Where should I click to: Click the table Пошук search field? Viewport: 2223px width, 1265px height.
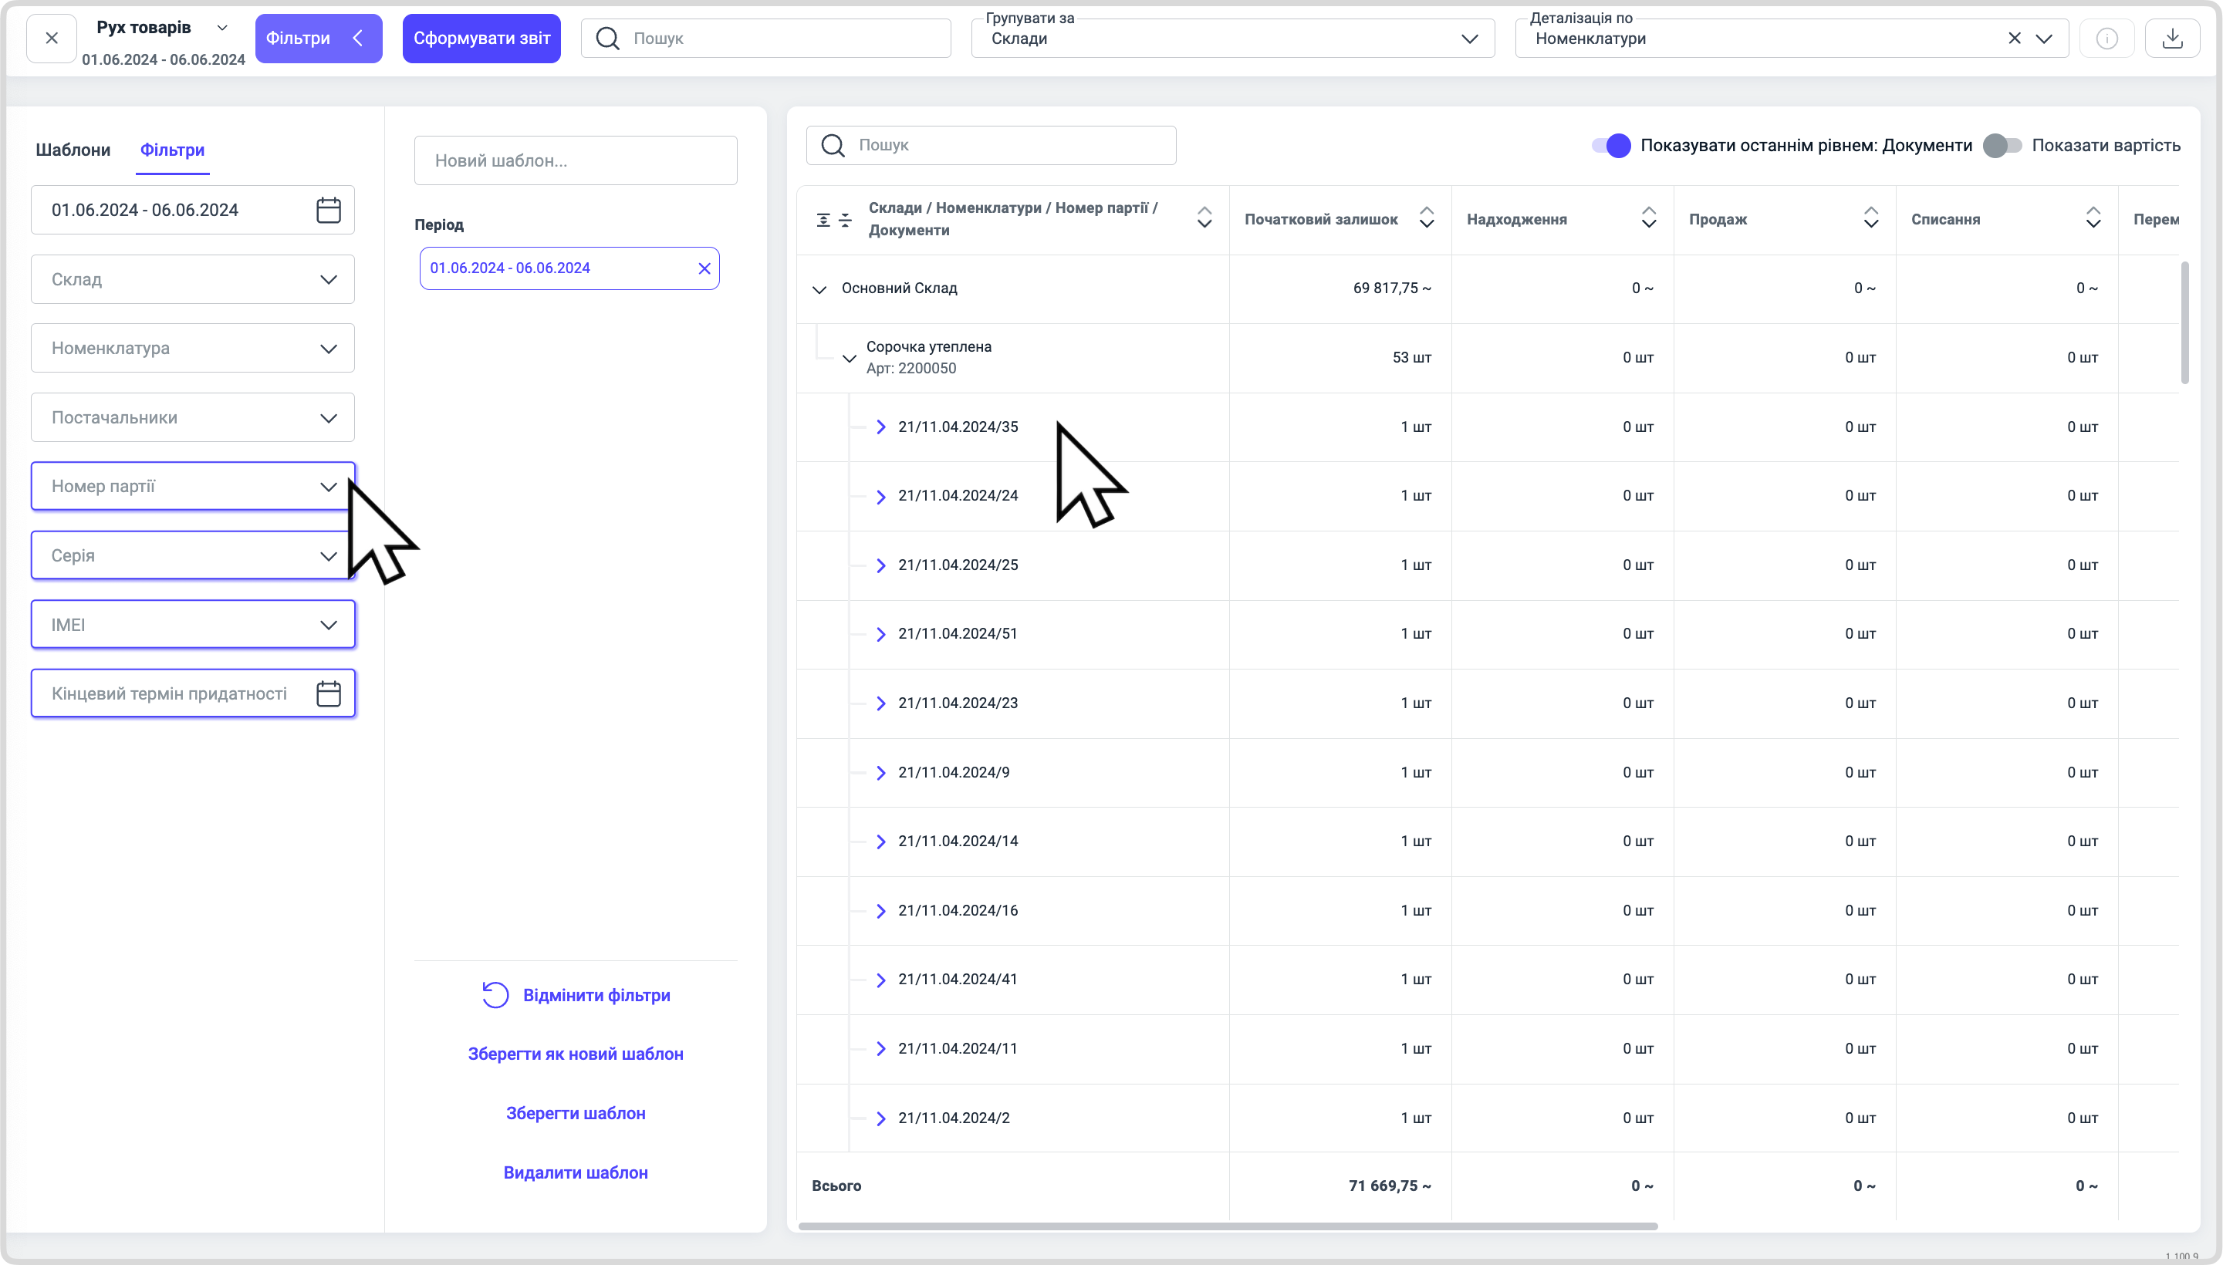[x=991, y=145]
